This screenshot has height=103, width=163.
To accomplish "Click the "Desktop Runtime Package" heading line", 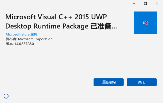I will [x=46, y=26].
